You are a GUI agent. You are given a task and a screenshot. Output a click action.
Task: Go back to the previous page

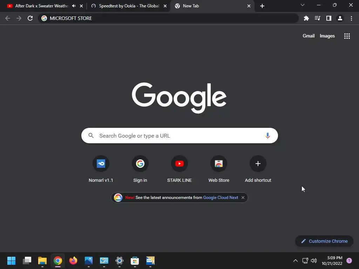(x=8, y=18)
